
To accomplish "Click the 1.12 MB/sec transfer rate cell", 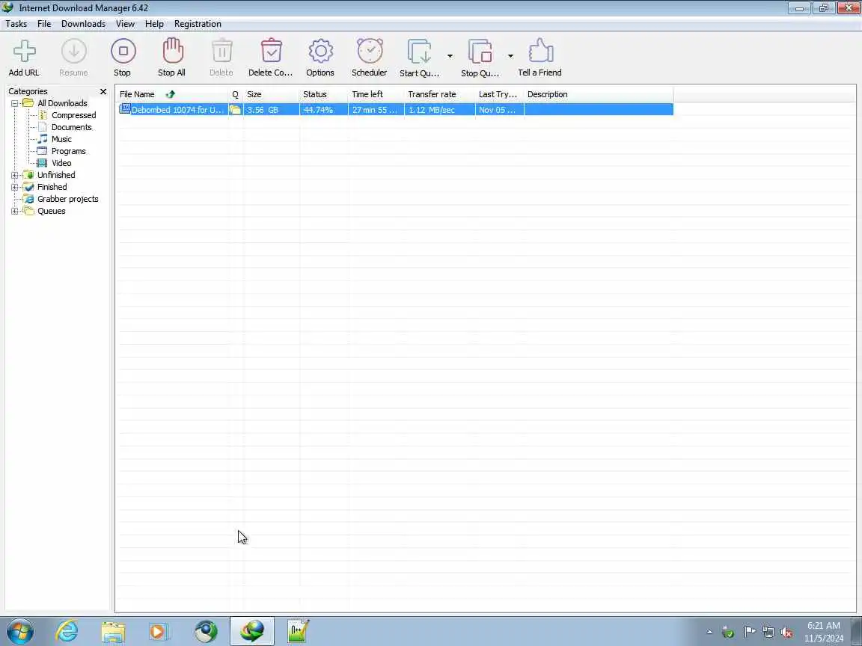I will coord(440,110).
